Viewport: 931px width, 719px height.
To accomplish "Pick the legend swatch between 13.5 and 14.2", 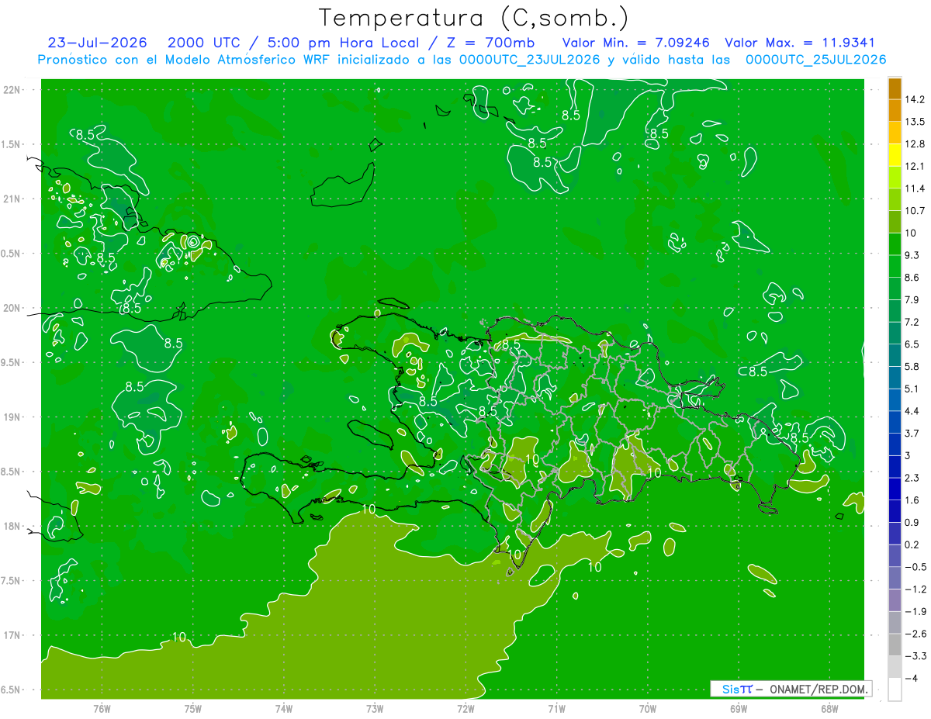I will point(895,111).
